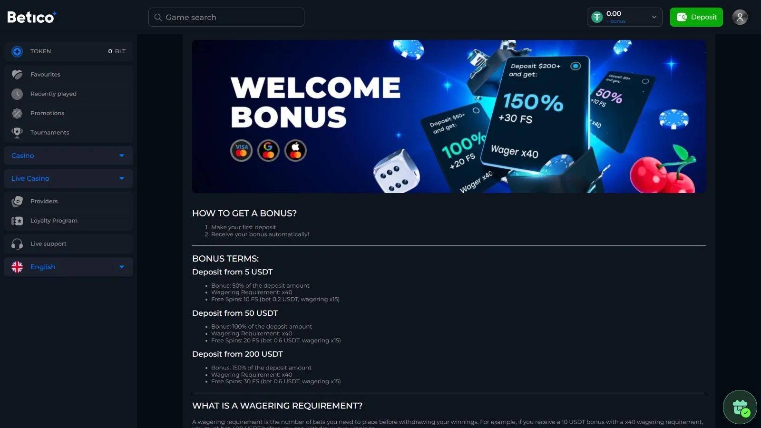Viewport: 761px width, 428px height.
Task: Click the Betico logo
Action: 32,17
